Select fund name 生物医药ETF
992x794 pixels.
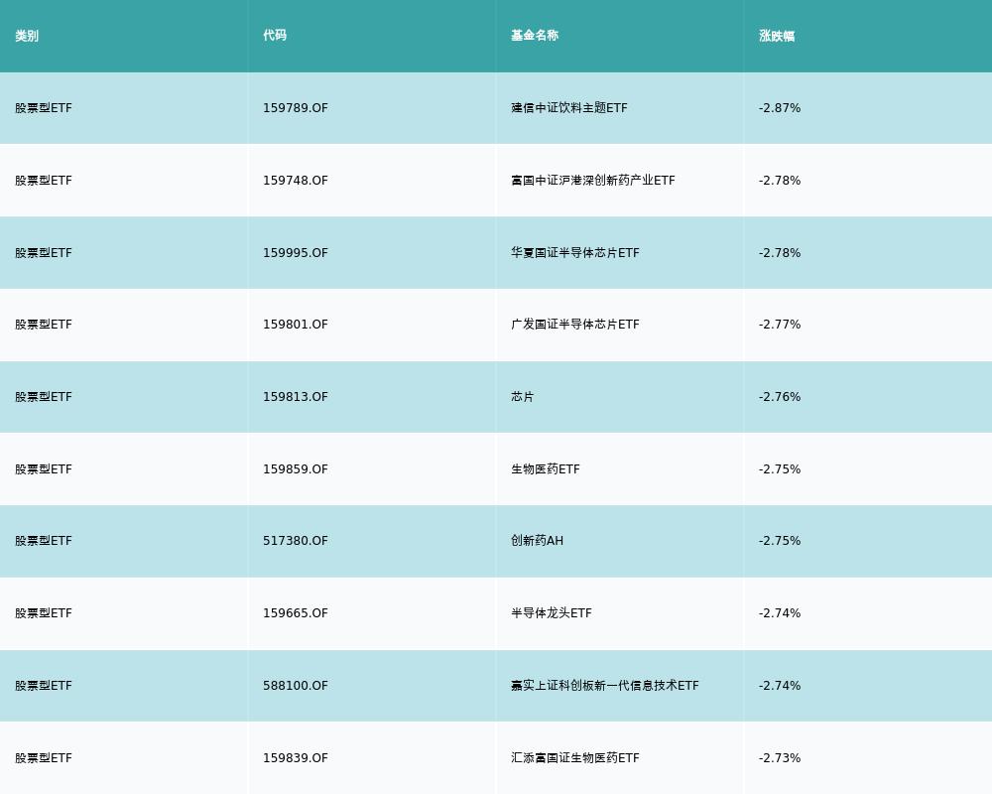[x=546, y=469]
